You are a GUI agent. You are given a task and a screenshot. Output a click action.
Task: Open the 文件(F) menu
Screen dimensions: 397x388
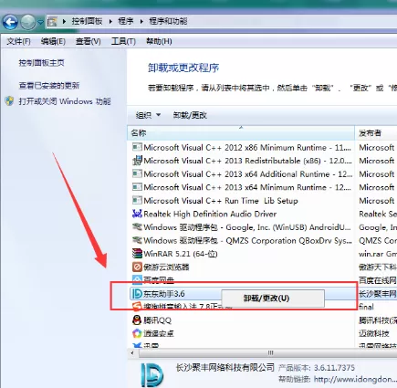point(18,41)
